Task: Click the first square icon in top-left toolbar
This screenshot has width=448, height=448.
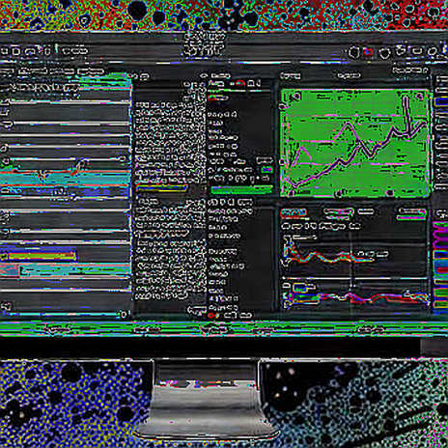Action: point(15,51)
